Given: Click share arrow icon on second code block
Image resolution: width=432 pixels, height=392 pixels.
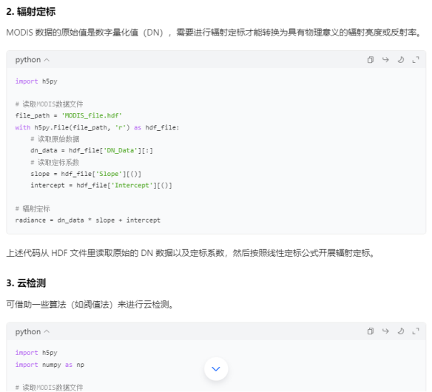Looking at the screenshot, I should pyautogui.click(x=385, y=331).
